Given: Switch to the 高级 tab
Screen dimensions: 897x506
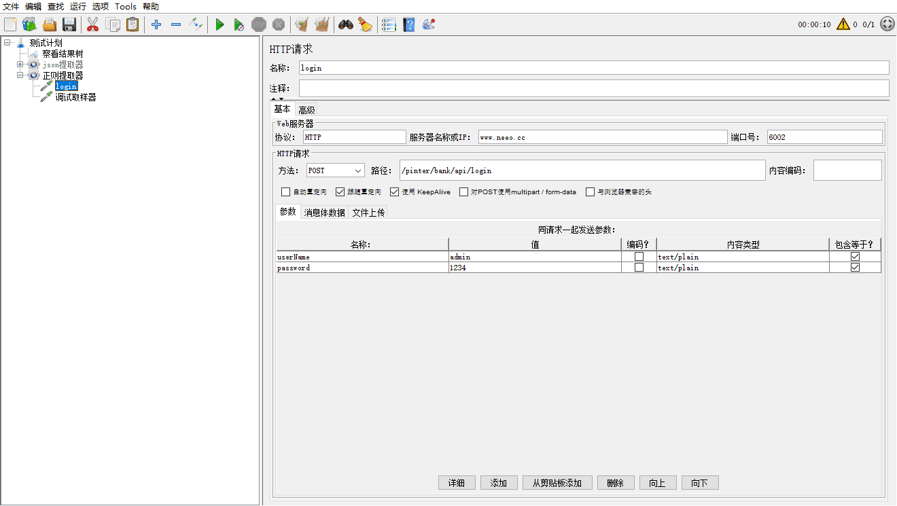Looking at the screenshot, I should pyautogui.click(x=306, y=110).
